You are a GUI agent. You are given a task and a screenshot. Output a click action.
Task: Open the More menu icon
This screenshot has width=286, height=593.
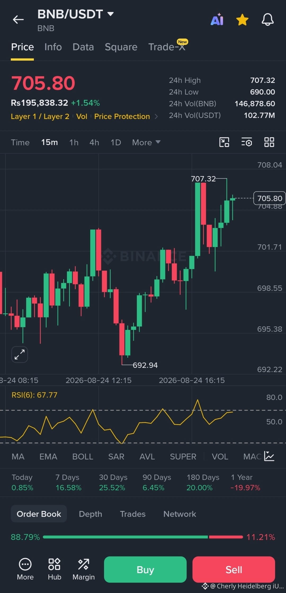tap(25, 569)
